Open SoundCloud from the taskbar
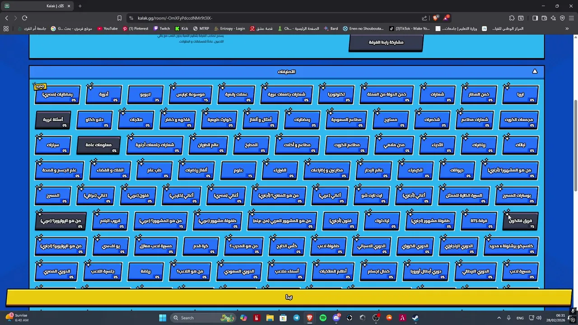This screenshot has height=325, width=578. [389, 318]
